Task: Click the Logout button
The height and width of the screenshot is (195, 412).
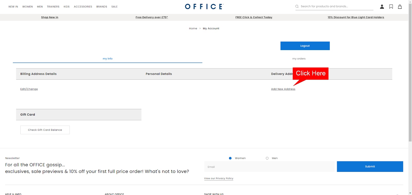Action: tap(305, 46)
